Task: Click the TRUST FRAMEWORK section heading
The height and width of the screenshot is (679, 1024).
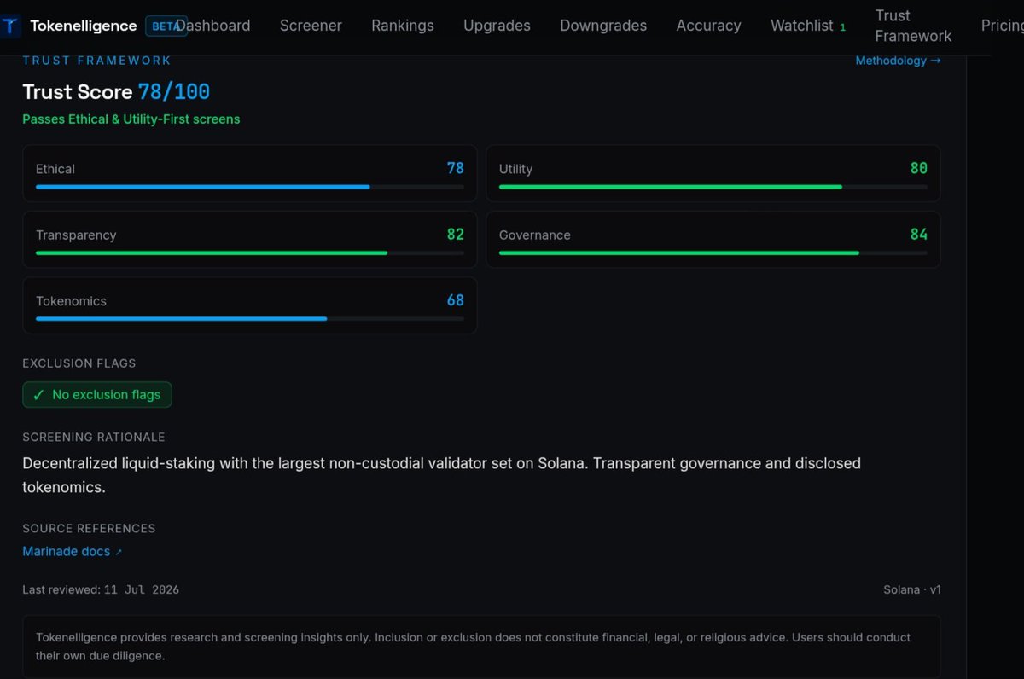Action: 96,61
